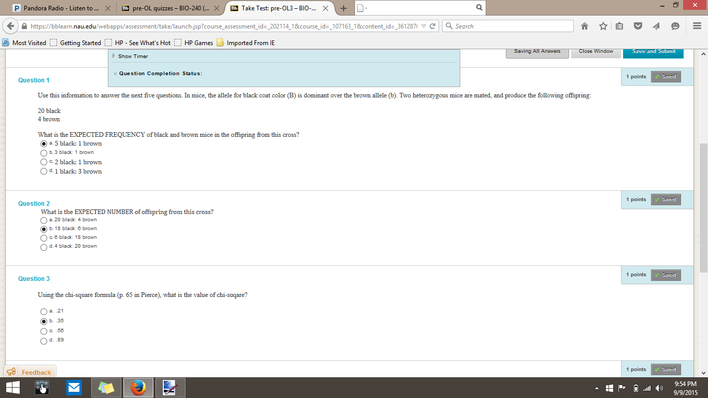
Task: Switch to the Pandora Radio tab
Action: [61, 8]
